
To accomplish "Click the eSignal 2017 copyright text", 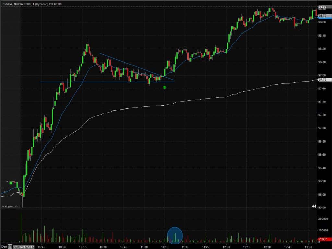I will [11, 207].
